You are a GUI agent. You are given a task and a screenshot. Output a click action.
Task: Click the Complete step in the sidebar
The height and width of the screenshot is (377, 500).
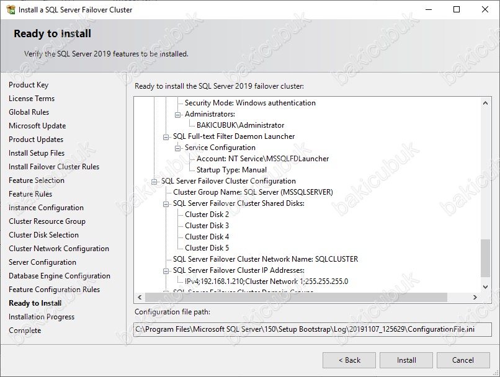click(25, 330)
